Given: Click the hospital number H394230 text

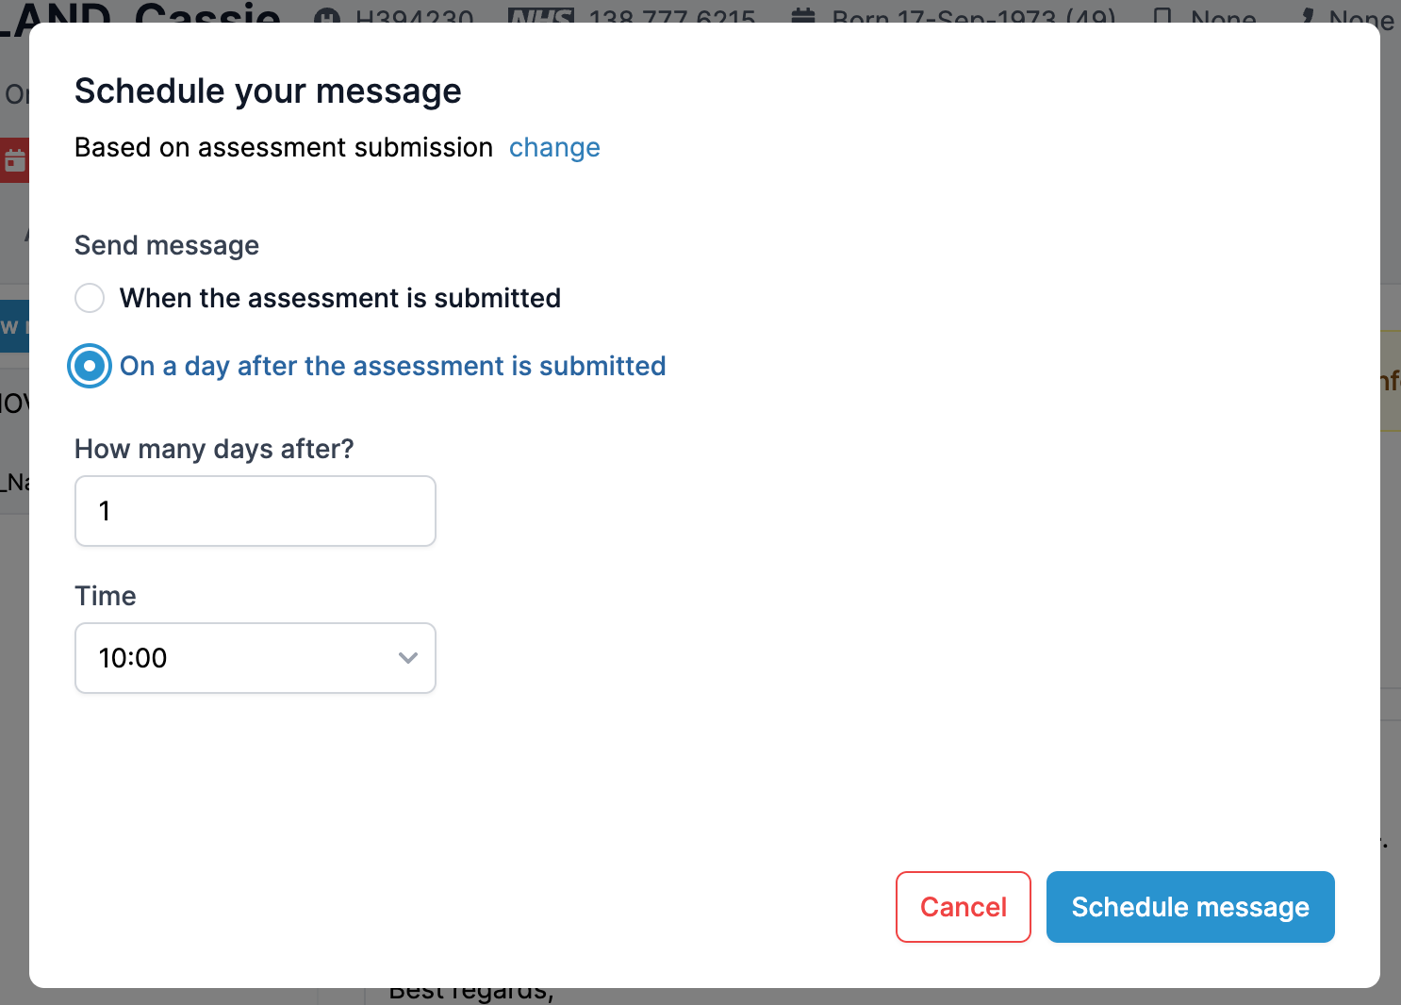Looking at the screenshot, I should click(x=414, y=16).
